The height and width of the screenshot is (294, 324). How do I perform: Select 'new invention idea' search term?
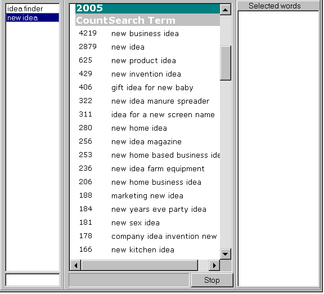[x=146, y=74]
